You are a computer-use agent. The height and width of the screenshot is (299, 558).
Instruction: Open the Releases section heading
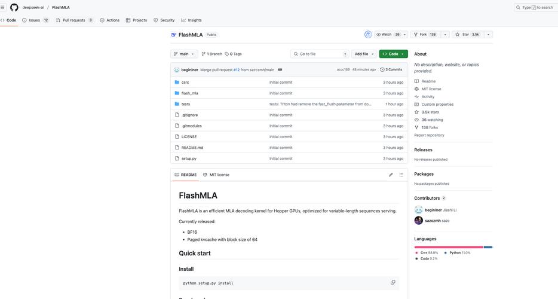tap(423, 150)
